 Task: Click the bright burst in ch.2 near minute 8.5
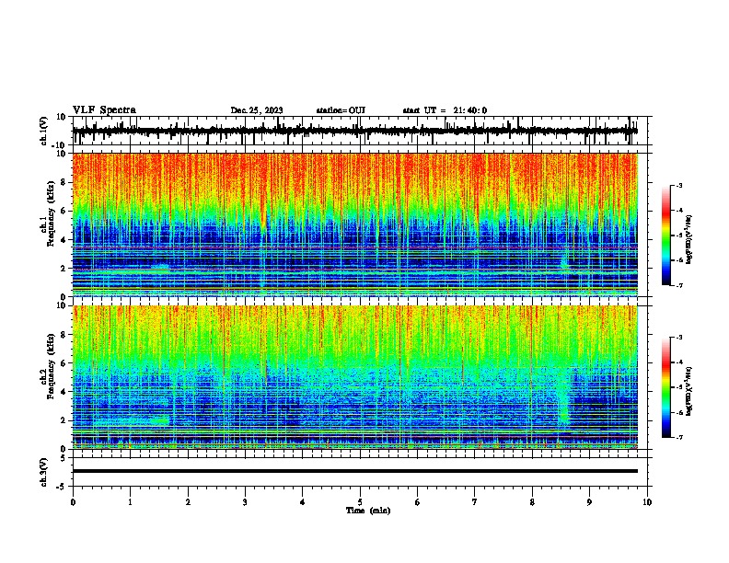563,399
